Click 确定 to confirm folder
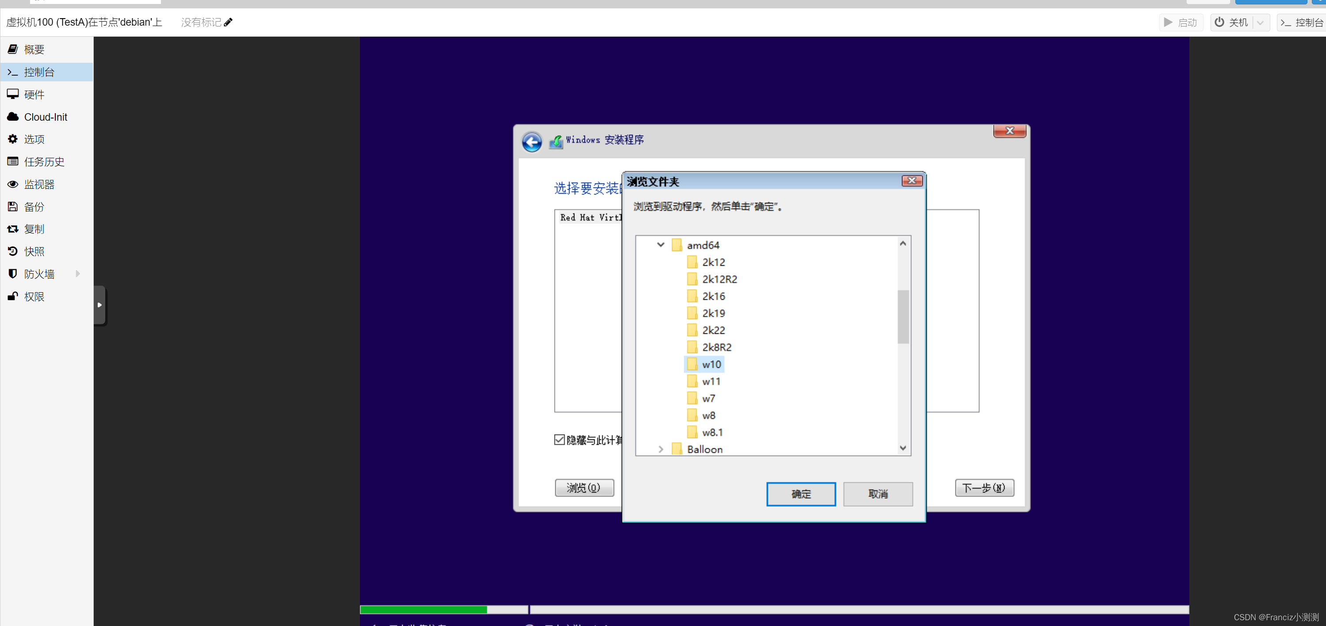1326x626 pixels. pyautogui.click(x=801, y=494)
